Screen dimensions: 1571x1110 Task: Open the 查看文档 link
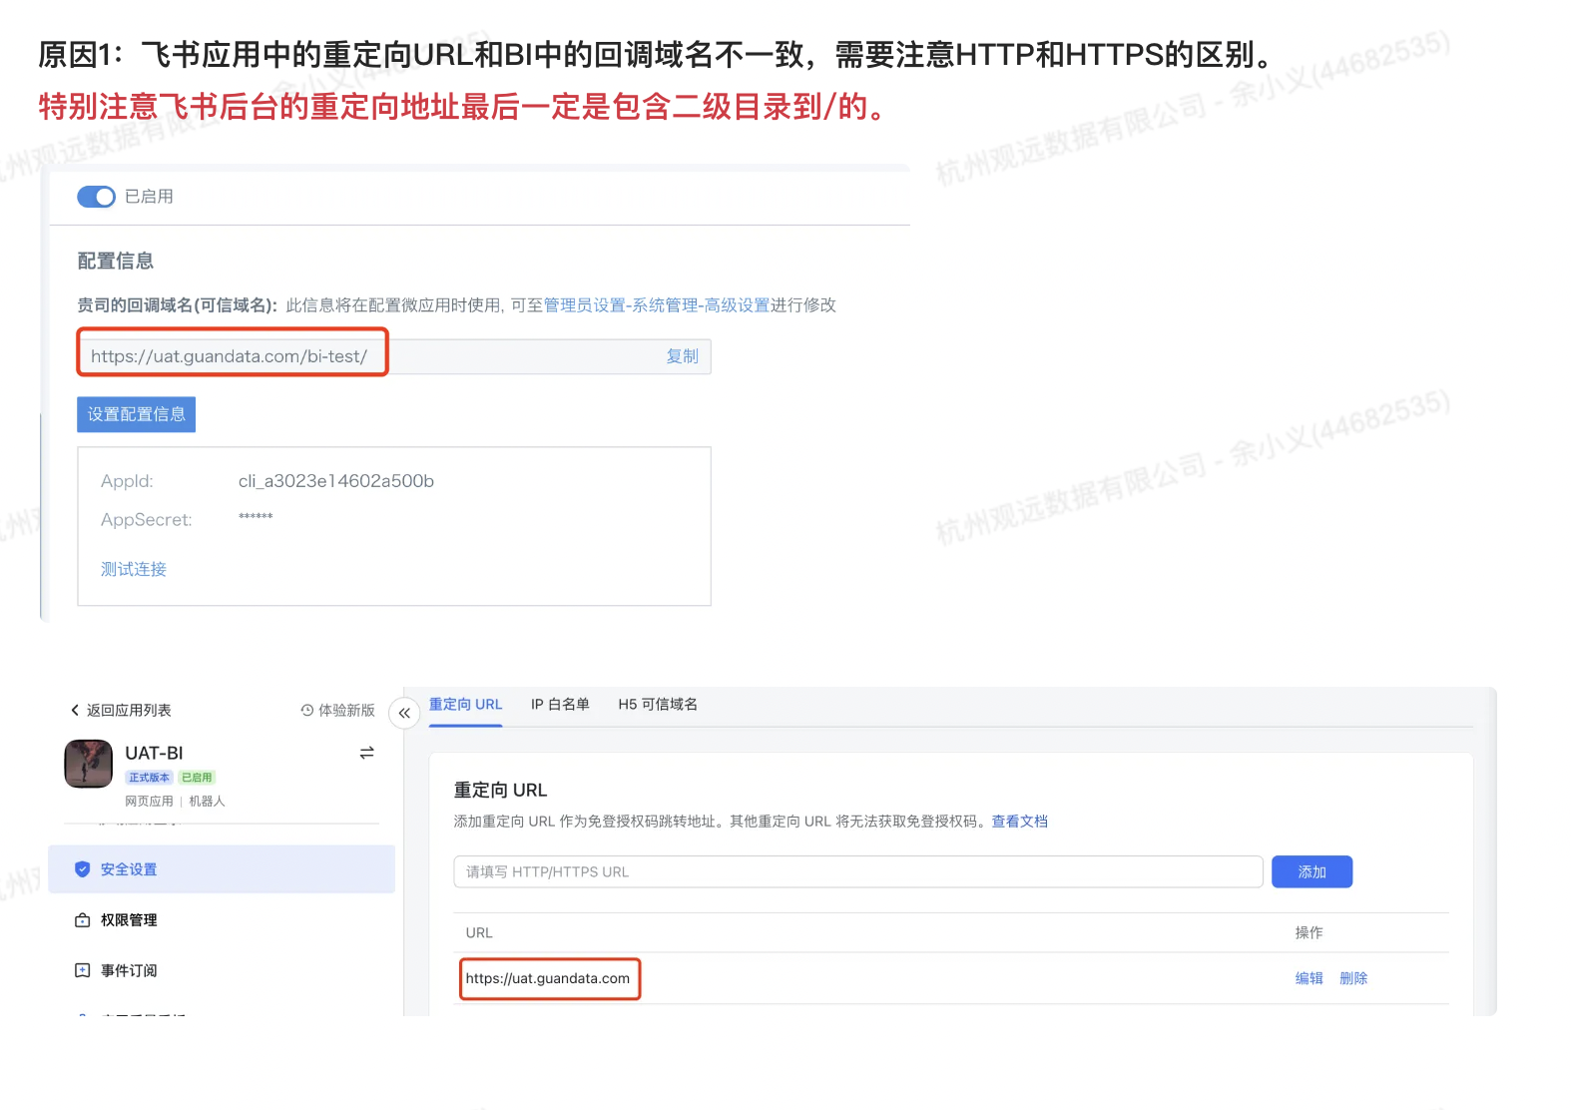(x=1020, y=822)
